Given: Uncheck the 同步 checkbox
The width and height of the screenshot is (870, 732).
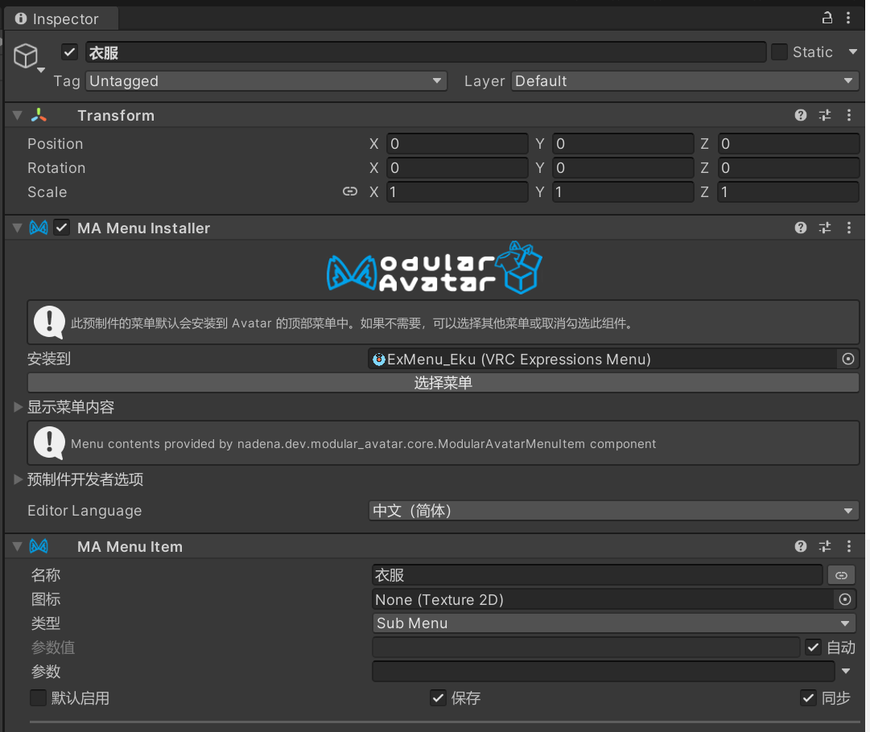Looking at the screenshot, I should coord(808,697).
